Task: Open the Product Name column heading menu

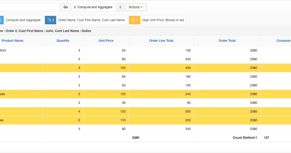Action: coord(12,40)
